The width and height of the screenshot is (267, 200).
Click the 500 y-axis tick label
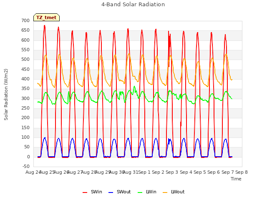[x=25, y=60]
